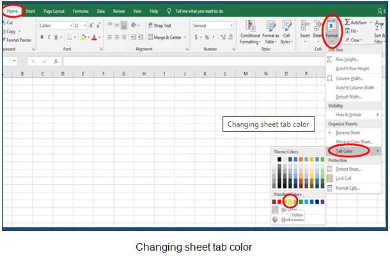Image resolution: width=390 pixels, height=257 pixels.
Task: Apply Underline formatting
Action: pos(56,37)
